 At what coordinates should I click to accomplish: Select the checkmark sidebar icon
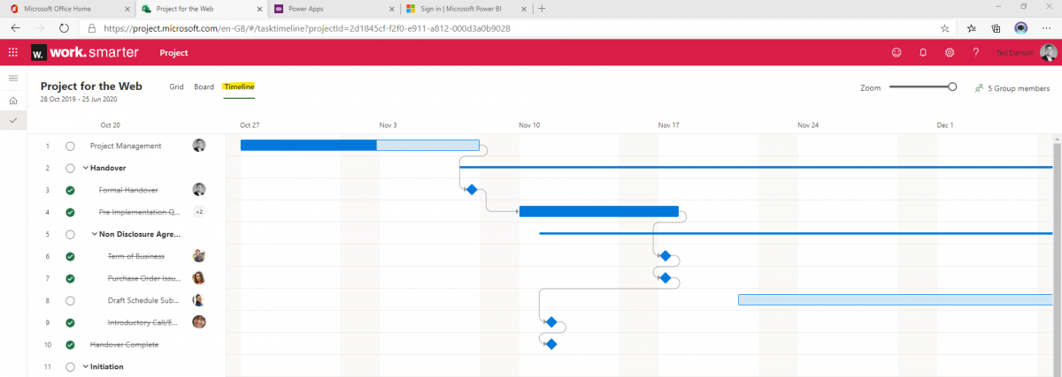pos(12,120)
